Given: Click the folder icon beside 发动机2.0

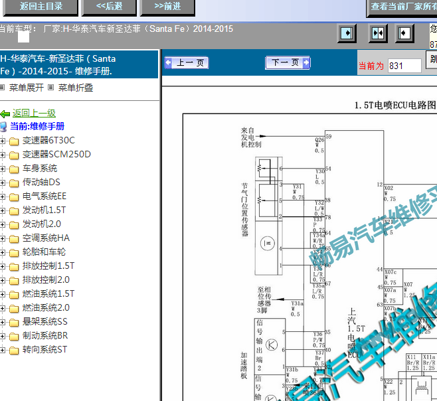Looking at the screenshot, I should tap(14, 225).
